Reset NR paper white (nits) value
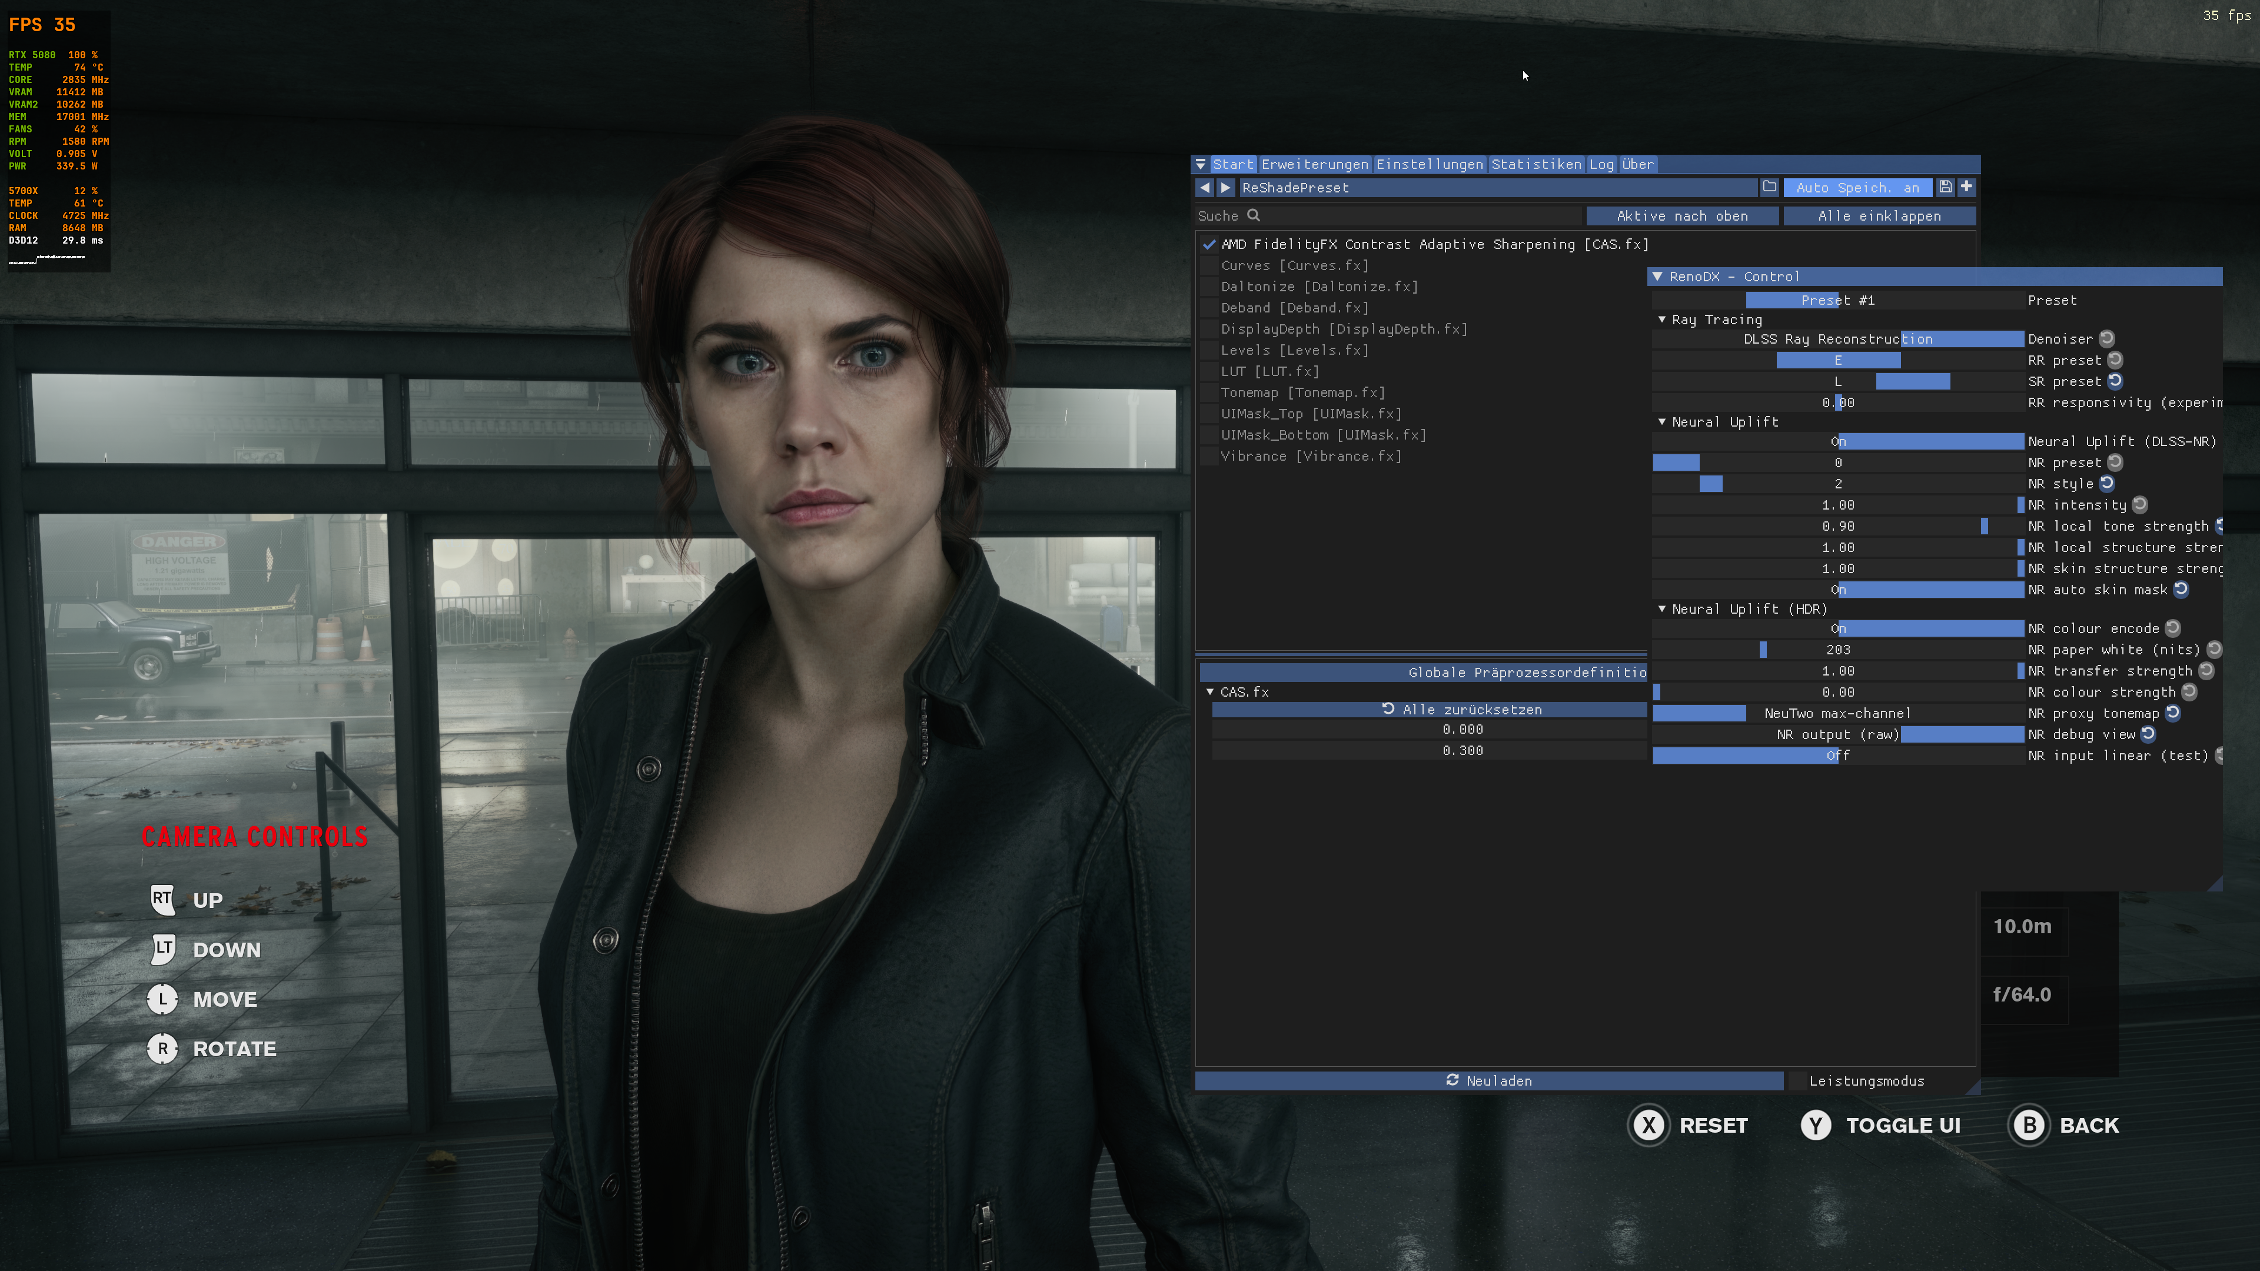Viewport: 2260px width, 1271px height. point(2214,649)
